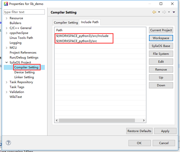Image resolution: width=180 pixels, height=152 pixels.
Task: Select cppcheclipse label in tree
Action: pos(19,33)
